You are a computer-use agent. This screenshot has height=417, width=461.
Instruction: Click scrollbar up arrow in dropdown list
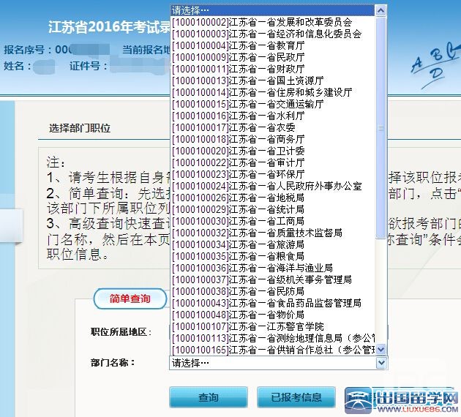(381, 10)
